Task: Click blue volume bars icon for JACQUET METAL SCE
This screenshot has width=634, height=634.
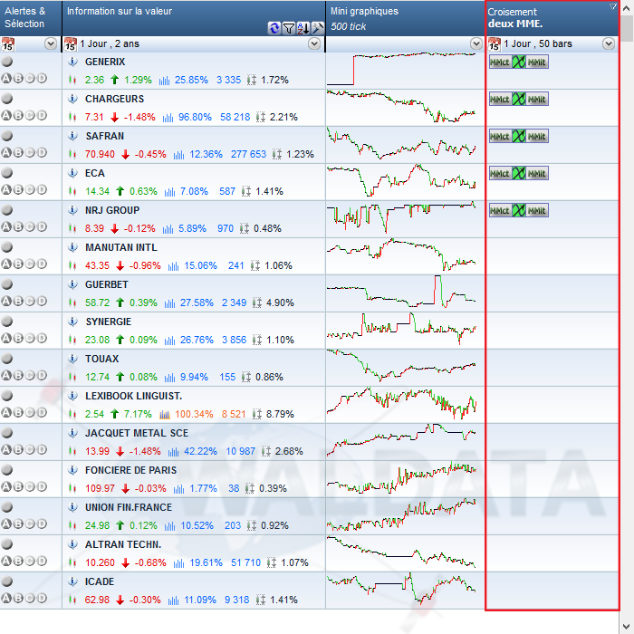Action: point(174,452)
